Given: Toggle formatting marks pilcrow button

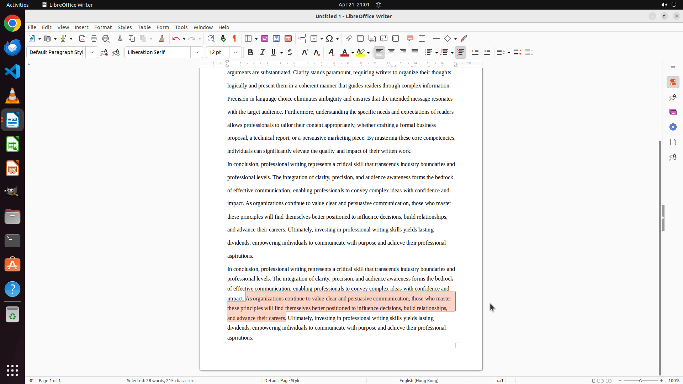Looking at the screenshot, I should tap(234, 38).
